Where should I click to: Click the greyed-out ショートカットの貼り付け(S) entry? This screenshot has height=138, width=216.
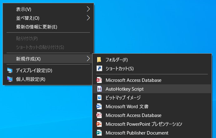48,47
